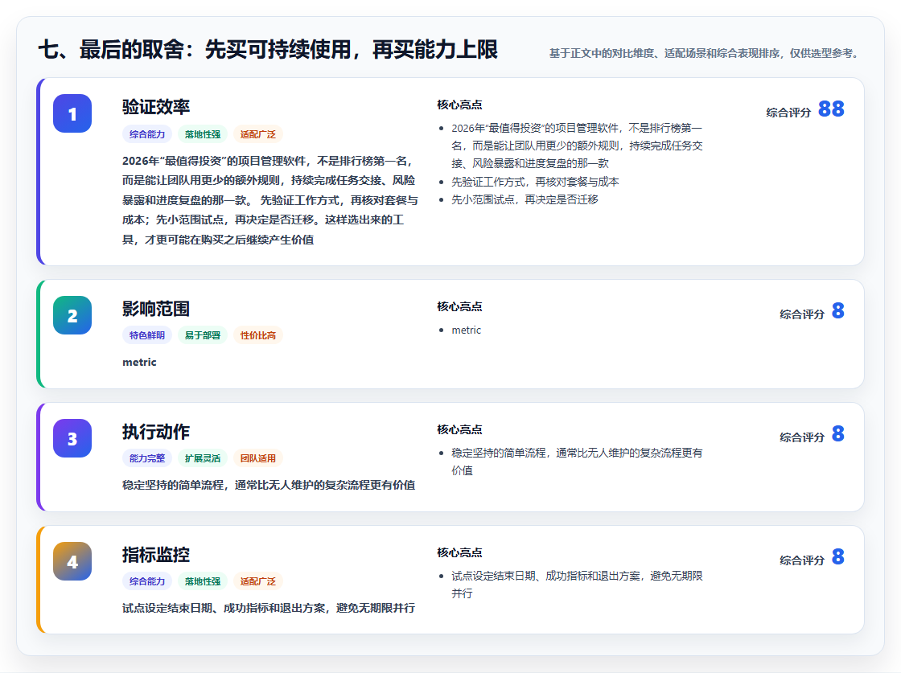The height and width of the screenshot is (673, 901).
Task: Click bullet 试点设定结束日期 in highlights
Action: pyautogui.click(x=577, y=585)
